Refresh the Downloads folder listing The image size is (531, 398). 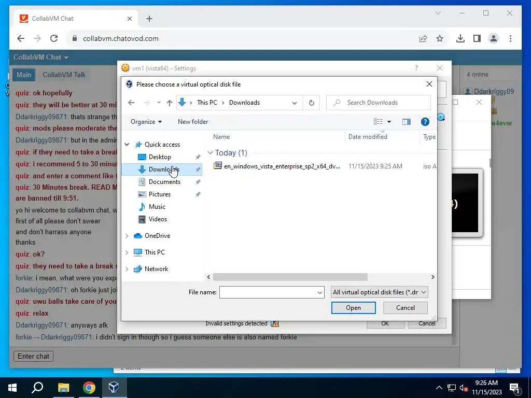pyautogui.click(x=312, y=103)
